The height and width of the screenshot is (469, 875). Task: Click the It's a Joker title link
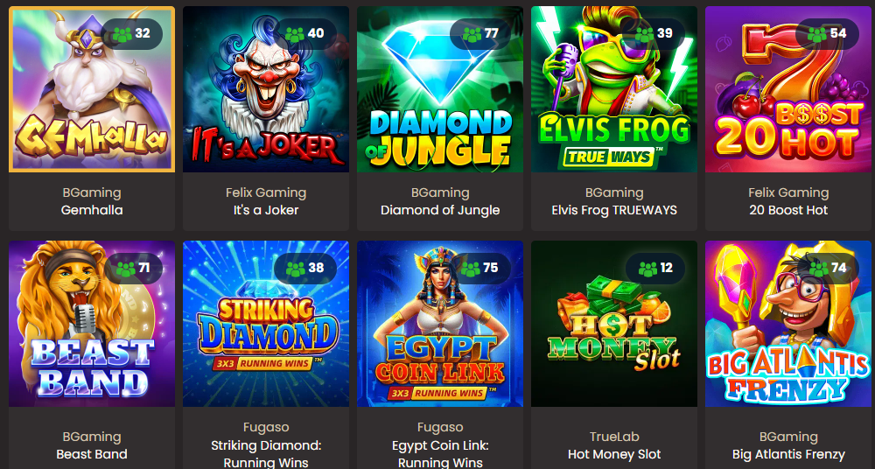[266, 211]
